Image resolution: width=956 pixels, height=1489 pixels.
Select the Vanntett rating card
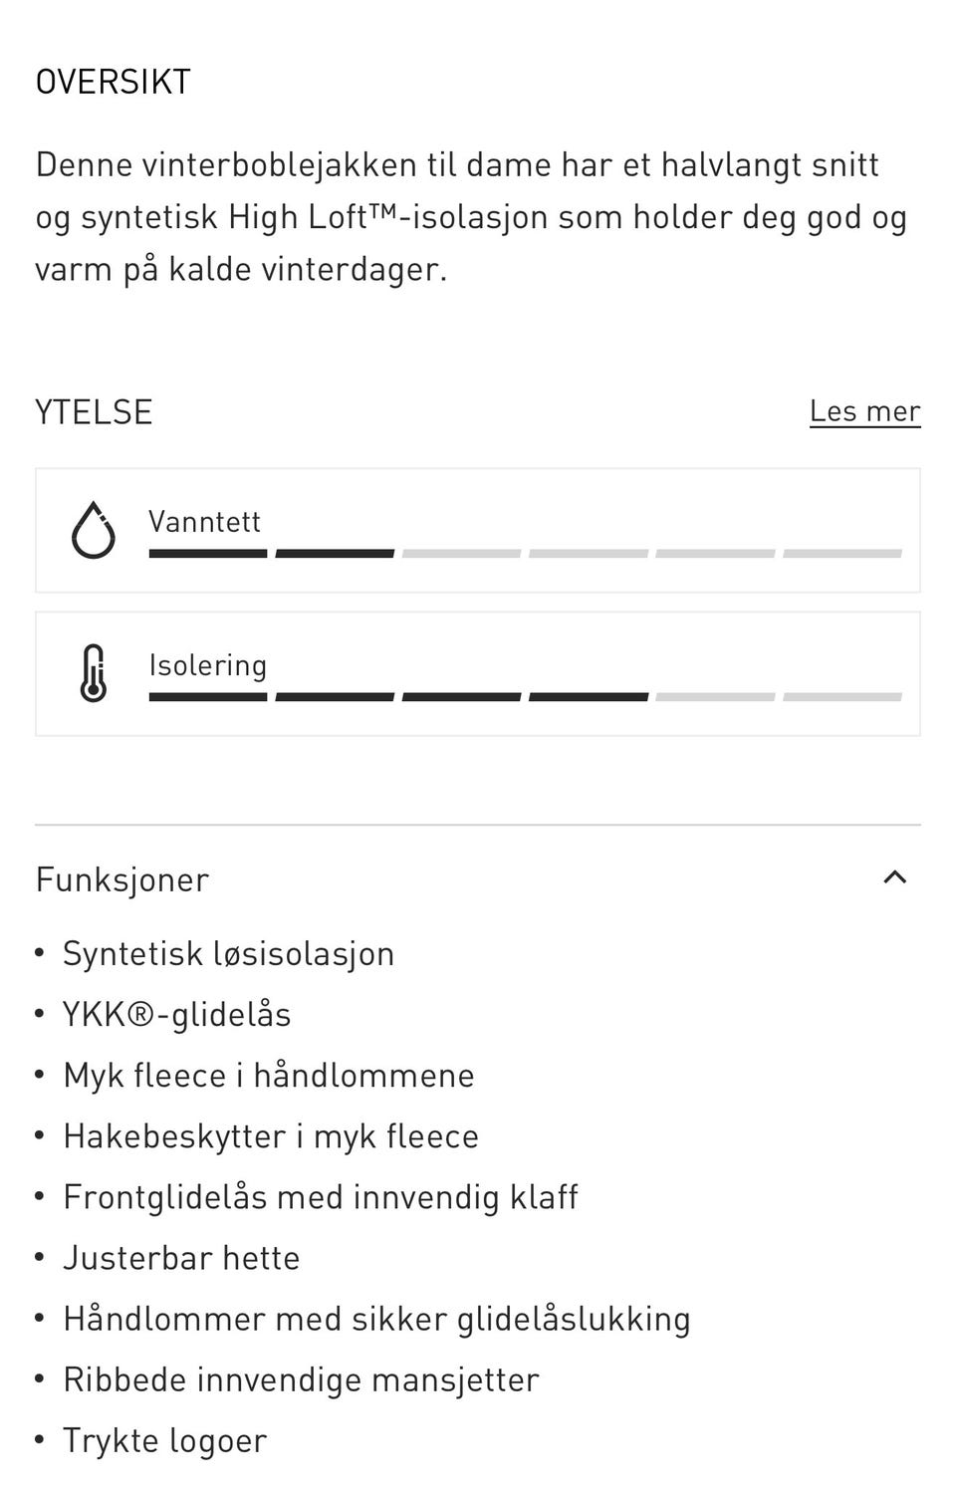coord(478,530)
